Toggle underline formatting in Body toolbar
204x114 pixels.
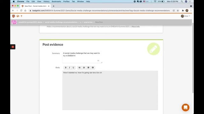(x=73, y=67)
